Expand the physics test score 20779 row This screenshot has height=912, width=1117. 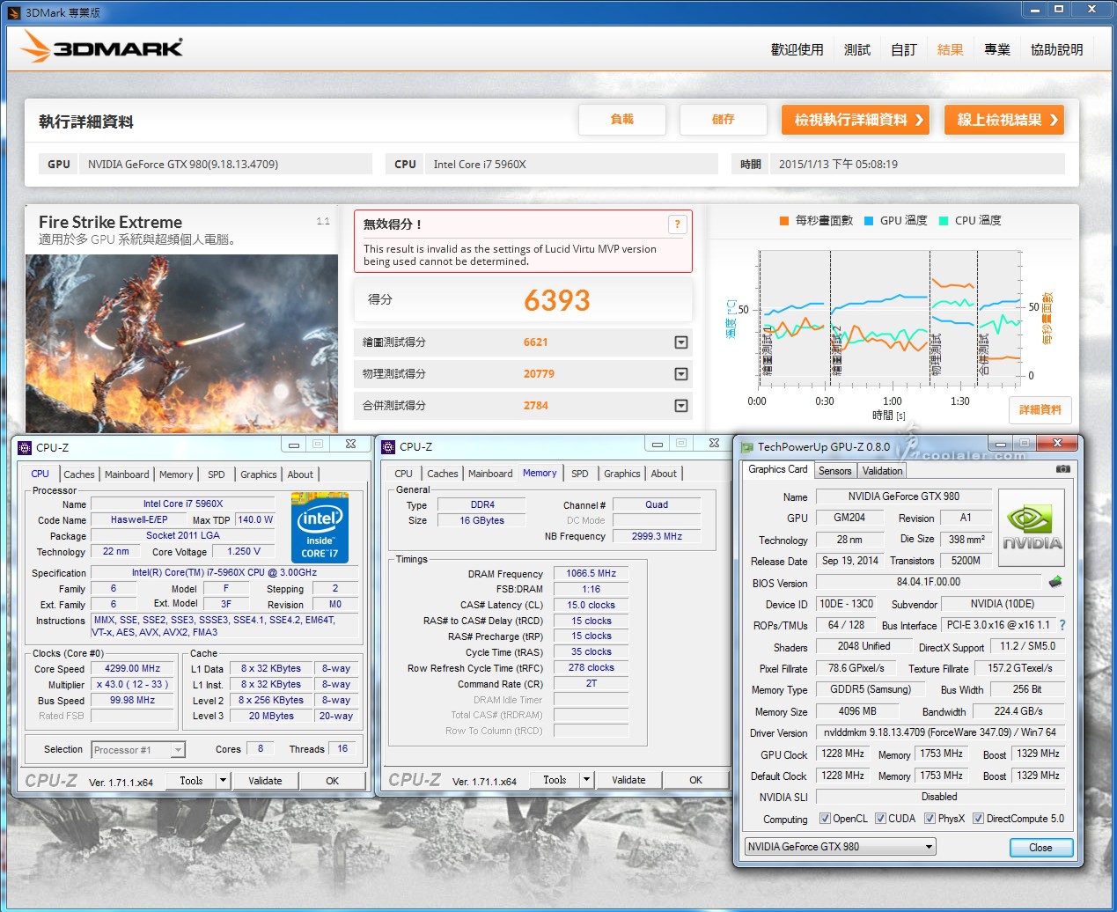(x=681, y=374)
